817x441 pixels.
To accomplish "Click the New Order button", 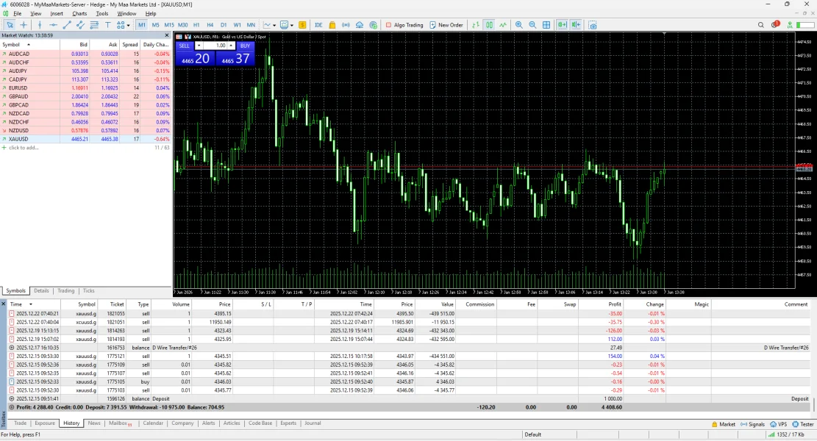I will click(x=446, y=25).
